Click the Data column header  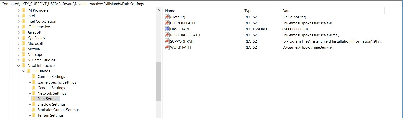pos(286,11)
